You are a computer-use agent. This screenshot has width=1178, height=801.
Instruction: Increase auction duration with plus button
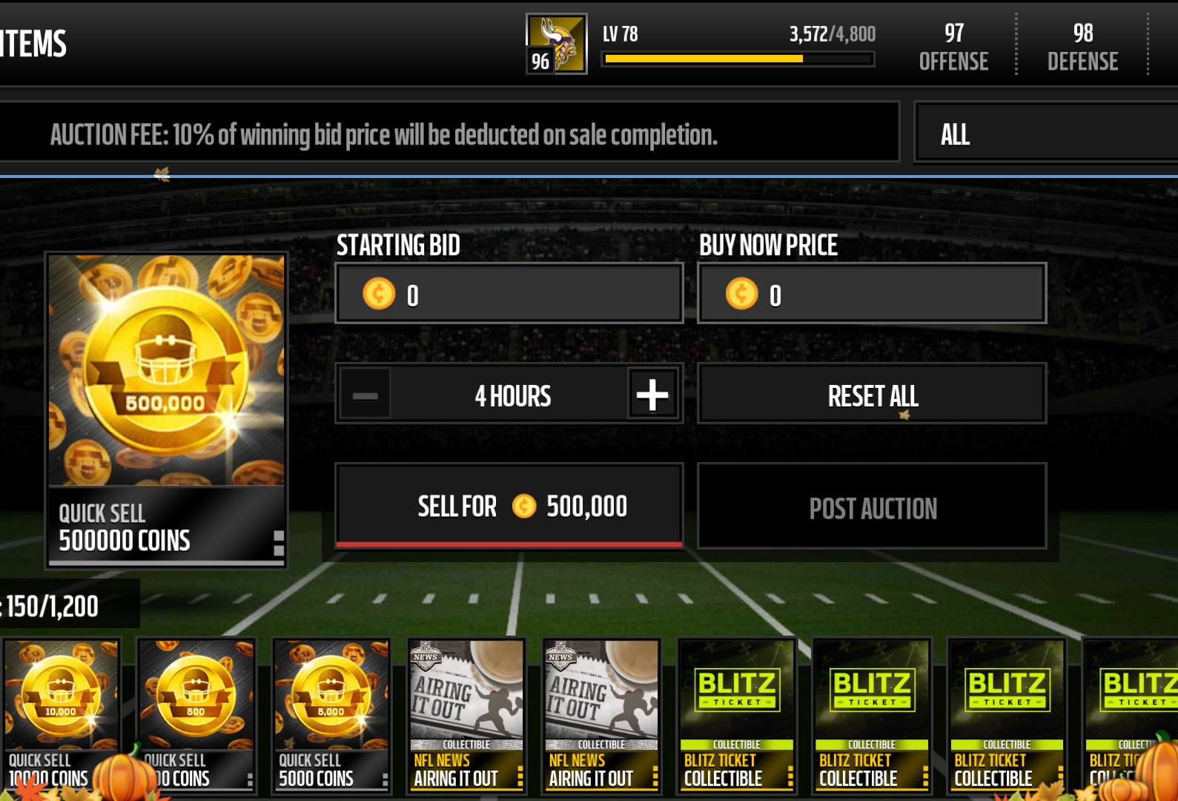pos(652,395)
